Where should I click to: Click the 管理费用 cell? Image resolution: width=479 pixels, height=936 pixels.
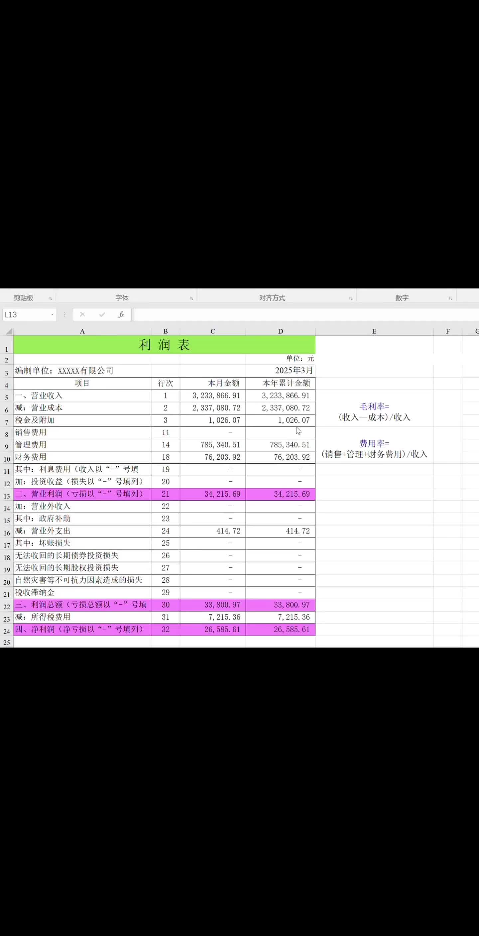[x=82, y=445]
